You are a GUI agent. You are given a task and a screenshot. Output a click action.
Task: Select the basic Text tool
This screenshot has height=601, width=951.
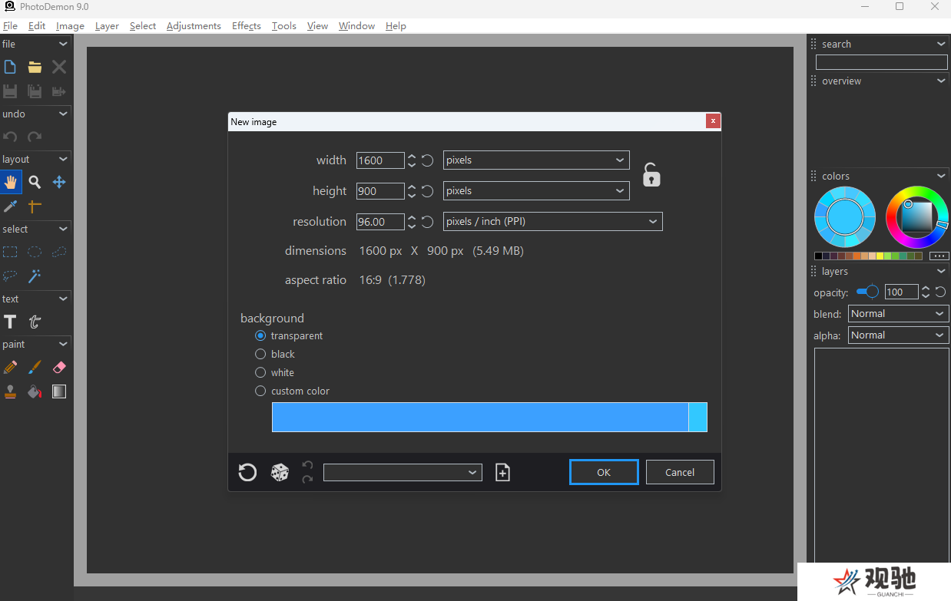coord(10,322)
